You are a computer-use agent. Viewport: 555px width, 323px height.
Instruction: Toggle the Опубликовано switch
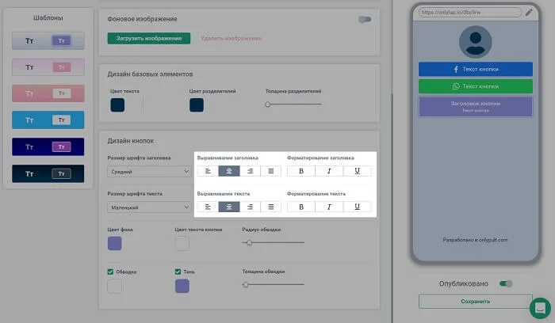pyautogui.click(x=506, y=283)
